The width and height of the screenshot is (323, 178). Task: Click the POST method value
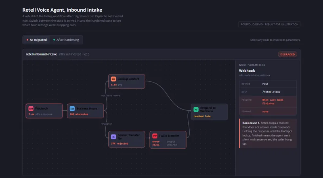[265, 84]
